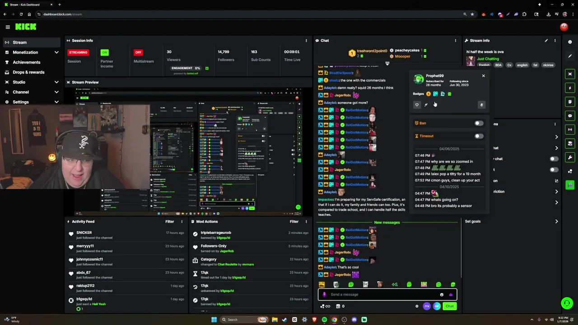
Task: Close the Prophet99 user card
Action: point(483,76)
